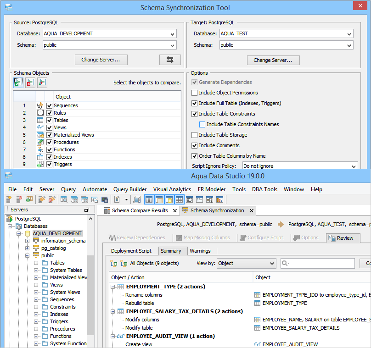Viewport: 371px width, 348px height.
Task: Open the Script Ignore Policy dropdown
Action: (354, 166)
